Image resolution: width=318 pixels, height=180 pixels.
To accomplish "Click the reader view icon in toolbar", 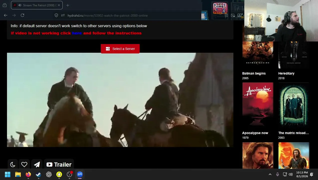I will coord(226,15).
